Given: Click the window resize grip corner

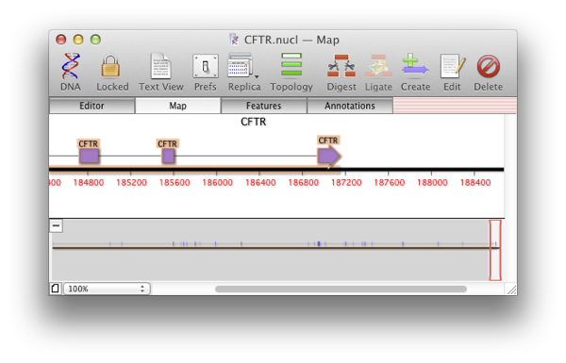Looking at the screenshot, I should click(511, 289).
